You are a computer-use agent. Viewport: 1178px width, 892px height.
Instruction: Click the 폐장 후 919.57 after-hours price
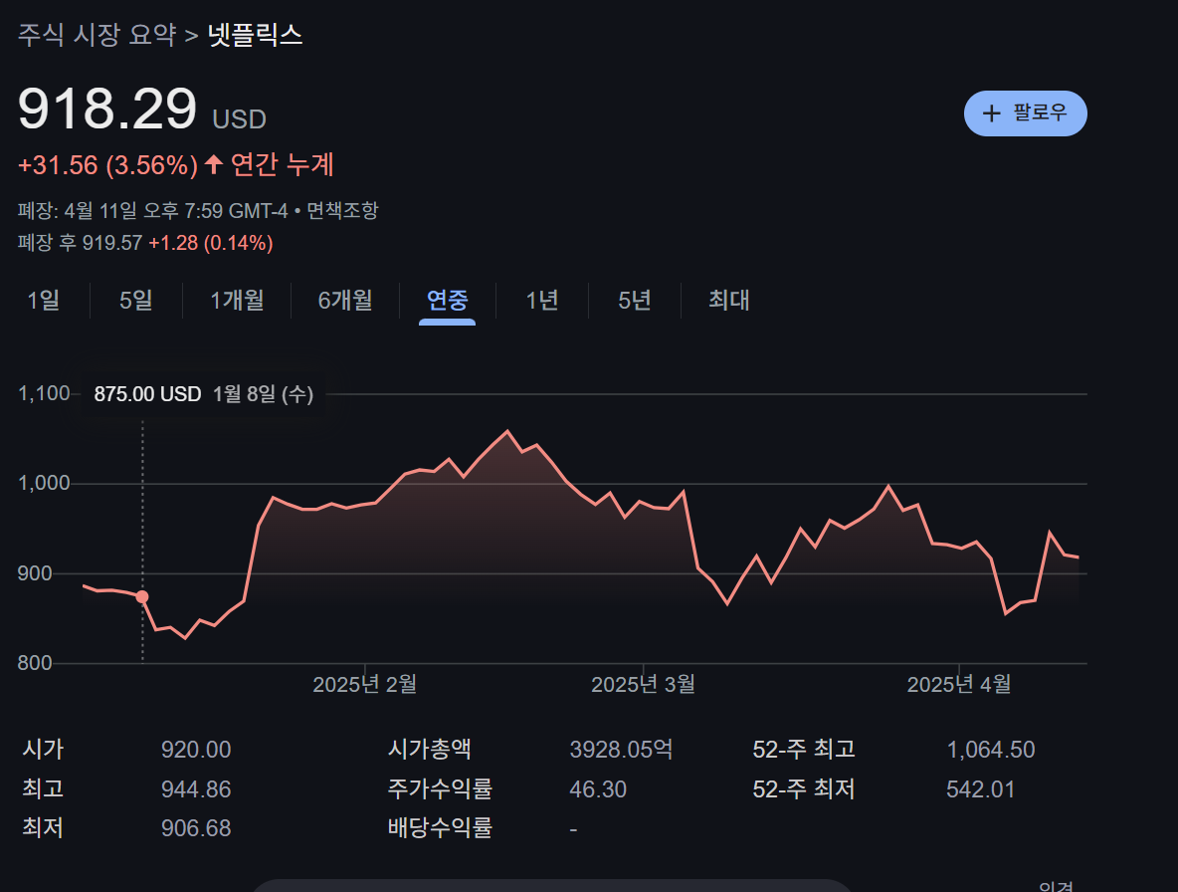tap(80, 243)
